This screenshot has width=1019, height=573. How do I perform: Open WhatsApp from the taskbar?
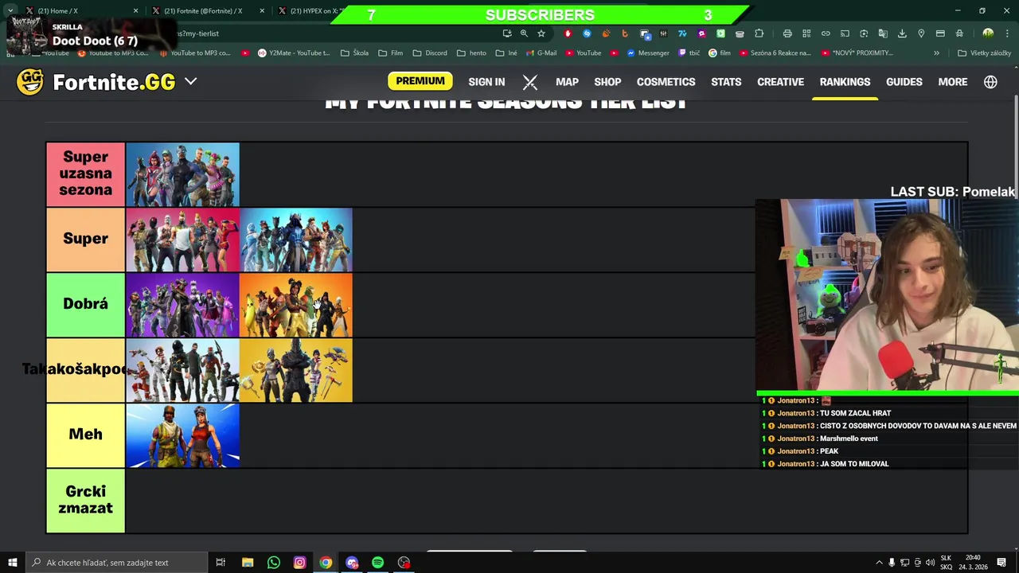click(x=273, y=563)
